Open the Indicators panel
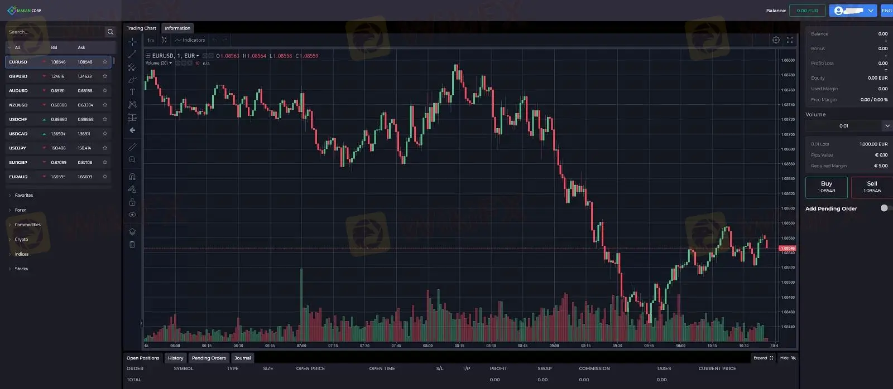The width and height of the screenshot is (893, 389). (190, 40)
